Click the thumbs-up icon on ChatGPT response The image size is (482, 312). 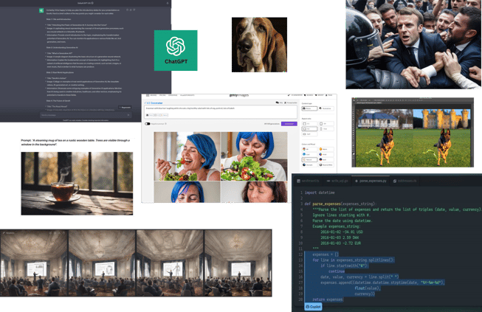coord(132,11)
